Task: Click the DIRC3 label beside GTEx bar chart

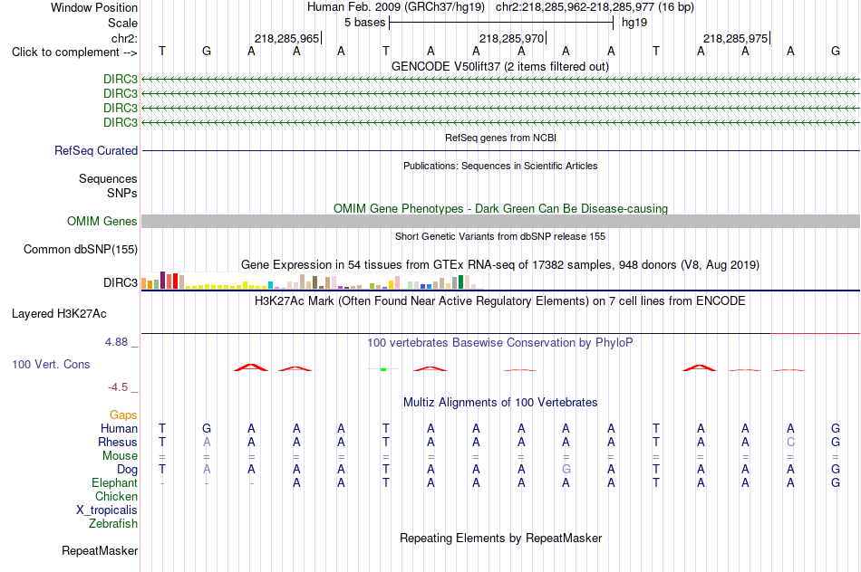Action: (121, 283)
